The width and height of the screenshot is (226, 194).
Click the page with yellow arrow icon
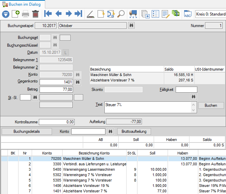pyautogui.click(x=101, y=14)
